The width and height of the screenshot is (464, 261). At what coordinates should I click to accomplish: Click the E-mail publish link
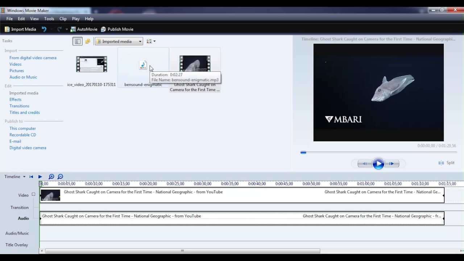point(15,141)
